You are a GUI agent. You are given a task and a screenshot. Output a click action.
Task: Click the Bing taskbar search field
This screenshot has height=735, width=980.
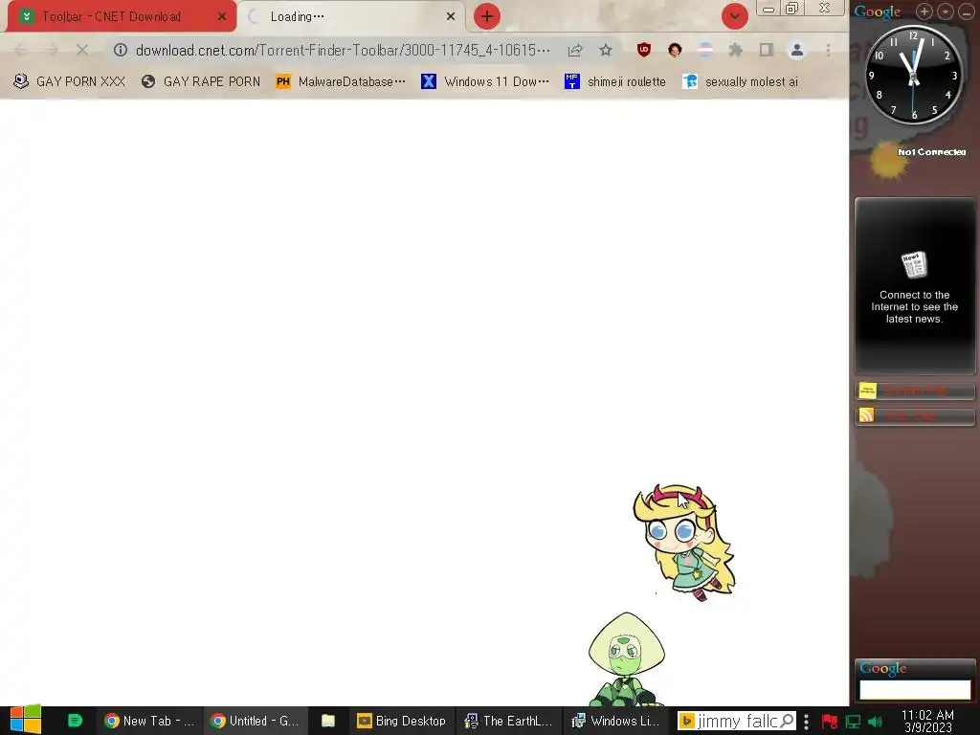tap(738, 722)
